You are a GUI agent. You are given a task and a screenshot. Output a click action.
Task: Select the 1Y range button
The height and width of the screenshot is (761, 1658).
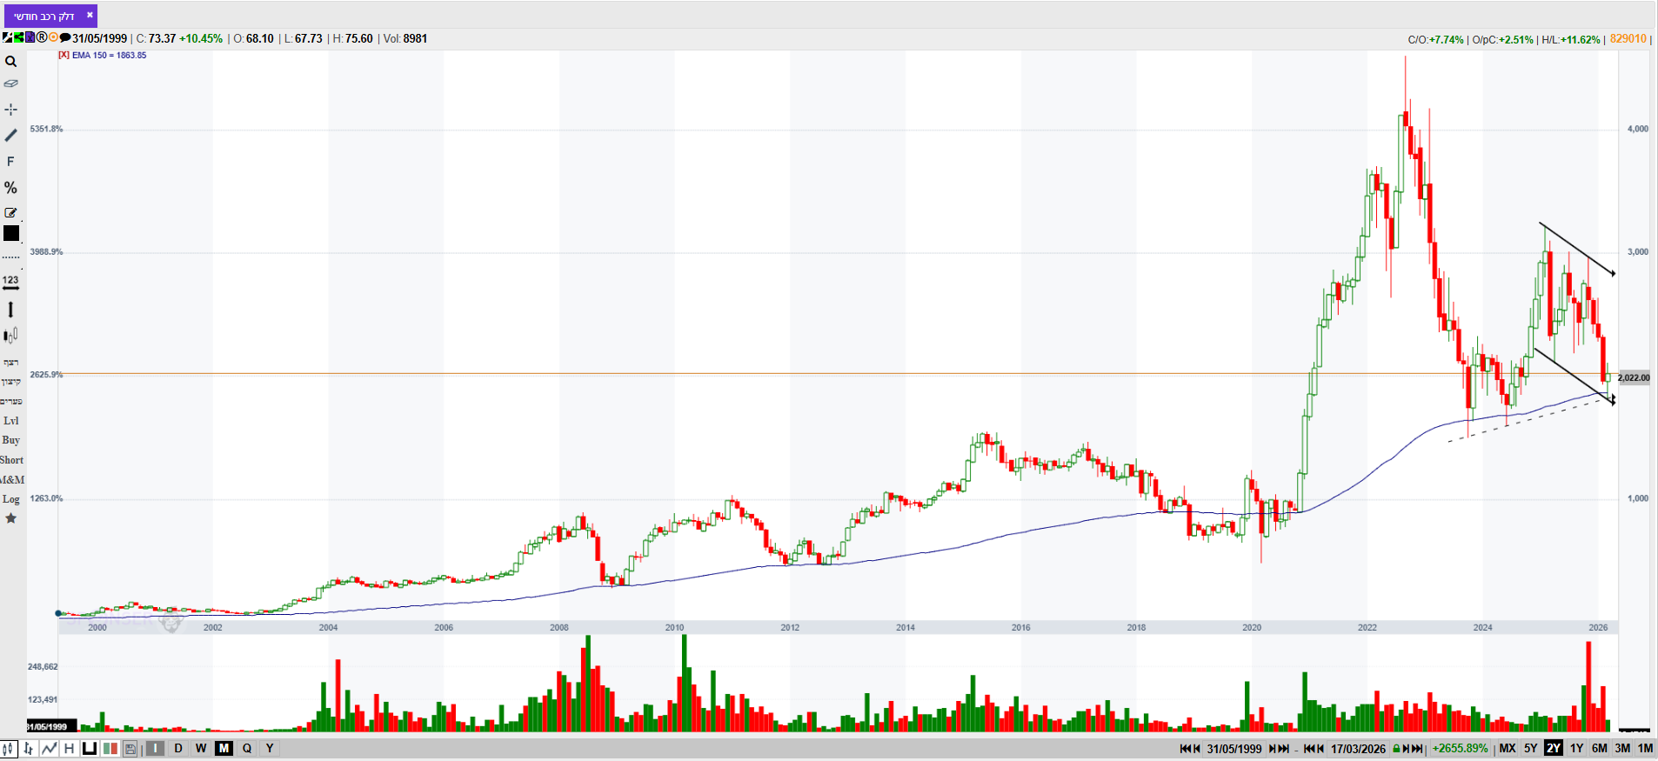(x=1576, y=748)
